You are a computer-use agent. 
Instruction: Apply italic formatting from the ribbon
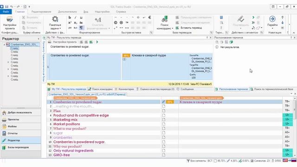[x=75, y=18]
